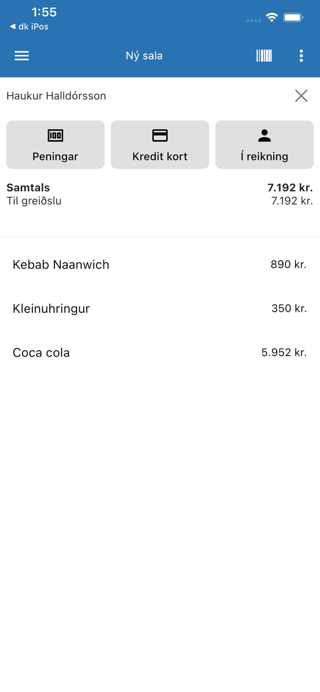
Task: Open the Kebab Naanwich line item
Action: click(x=160, y=264)
